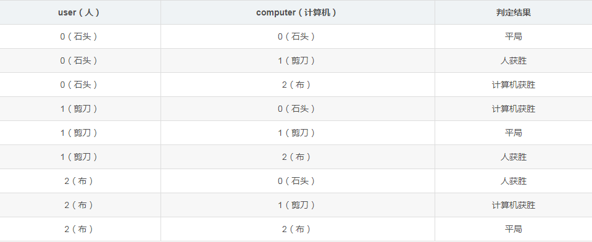
Task: Click the computer cell '1（剪刀）' in the eighth row
Action: (298, 206)
